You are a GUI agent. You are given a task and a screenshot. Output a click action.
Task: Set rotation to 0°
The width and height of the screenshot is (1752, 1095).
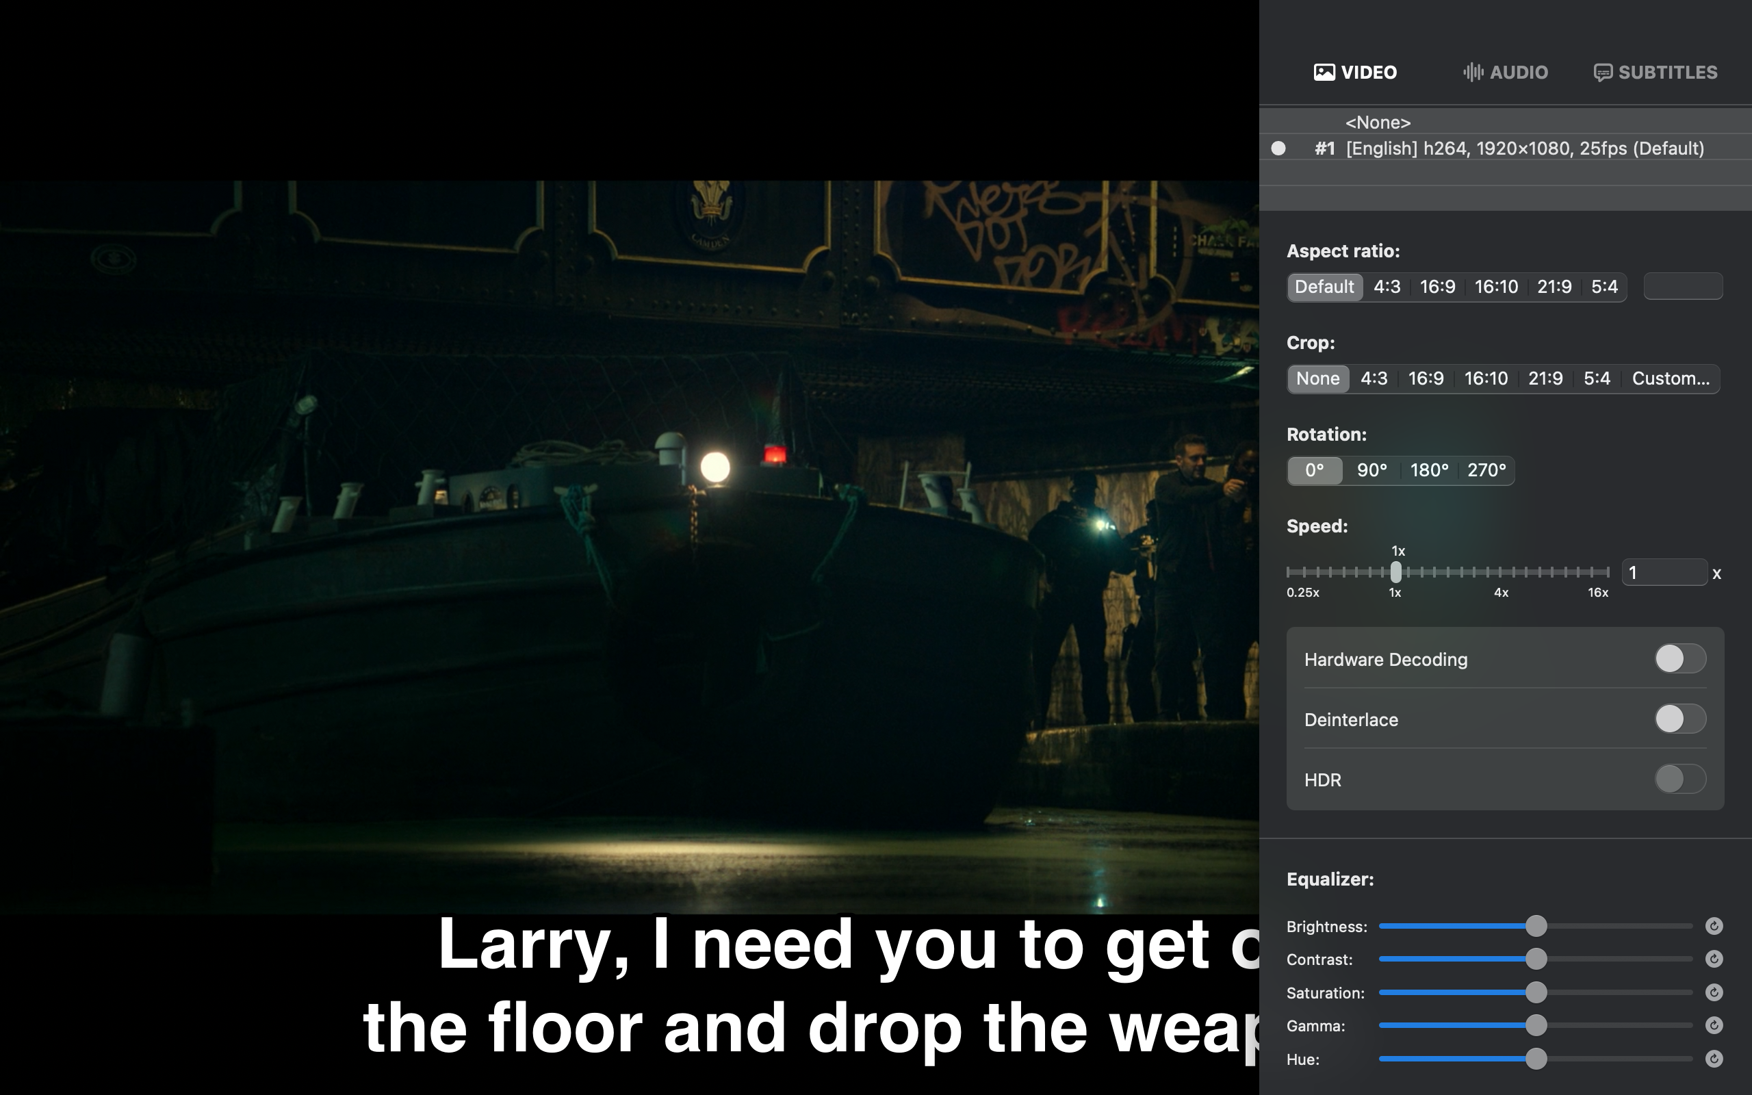(x=1315, y=471)
